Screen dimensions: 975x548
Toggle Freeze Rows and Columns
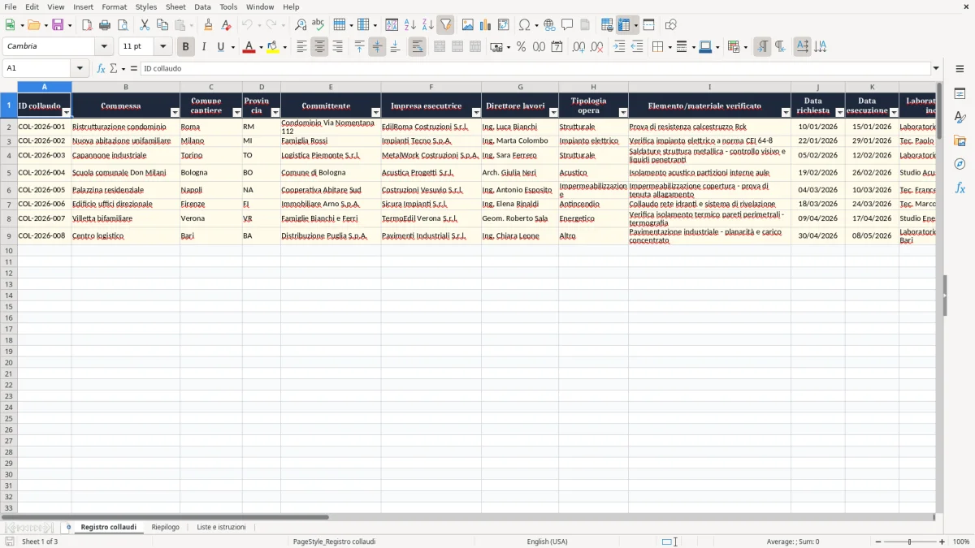pos(624,25)
